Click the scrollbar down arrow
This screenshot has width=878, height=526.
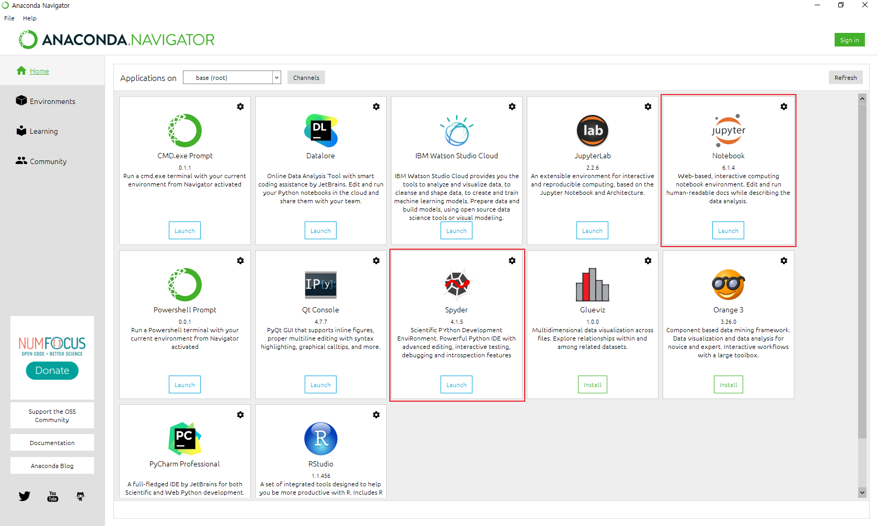point(862,492)
